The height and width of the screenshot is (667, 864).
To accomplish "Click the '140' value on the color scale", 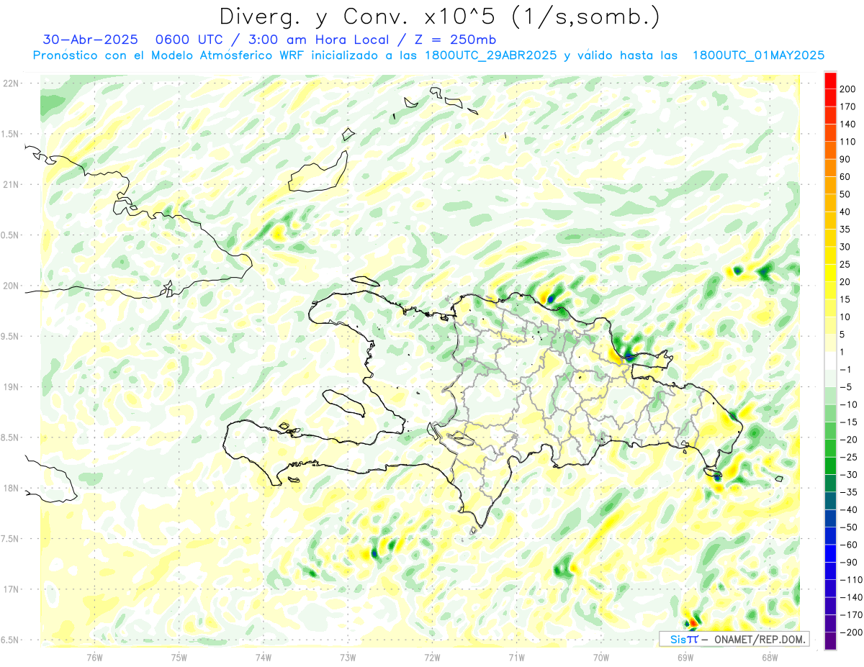I will pos(847,124).
